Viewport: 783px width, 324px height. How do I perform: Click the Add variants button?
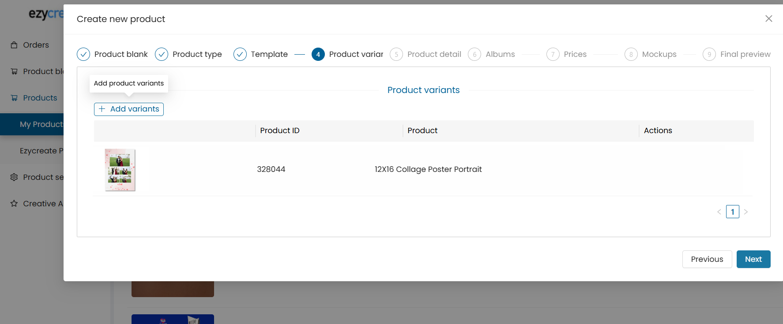(x=129, y=109)
